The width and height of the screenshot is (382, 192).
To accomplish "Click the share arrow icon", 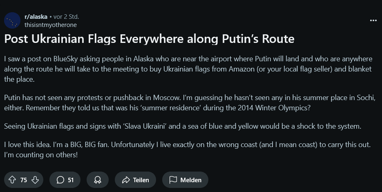I will (x=126, y=180).
